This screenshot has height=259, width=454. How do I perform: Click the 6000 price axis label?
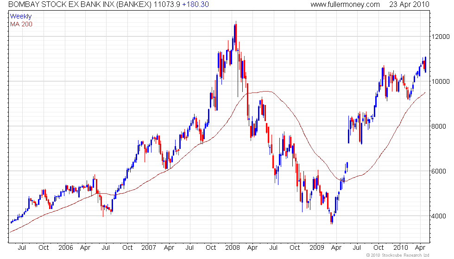tap(439, 171)
